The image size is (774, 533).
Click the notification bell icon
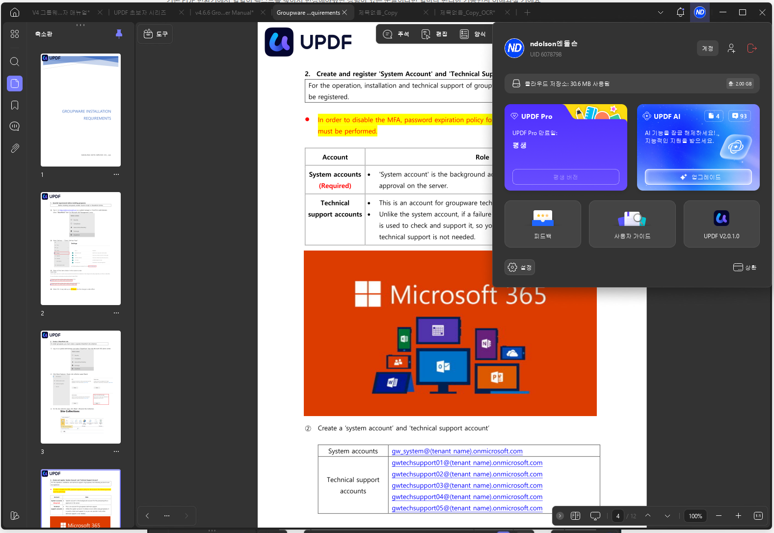coord(680,12)
